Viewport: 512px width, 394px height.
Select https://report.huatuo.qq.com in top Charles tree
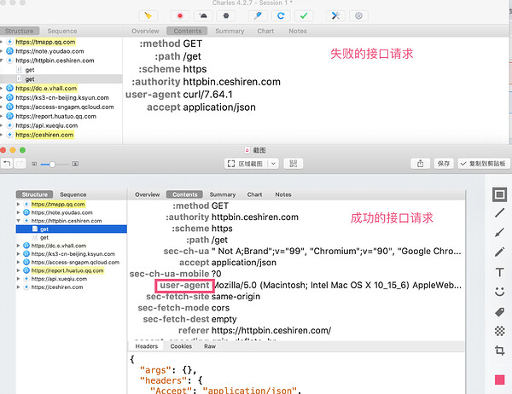click(55, 116)
